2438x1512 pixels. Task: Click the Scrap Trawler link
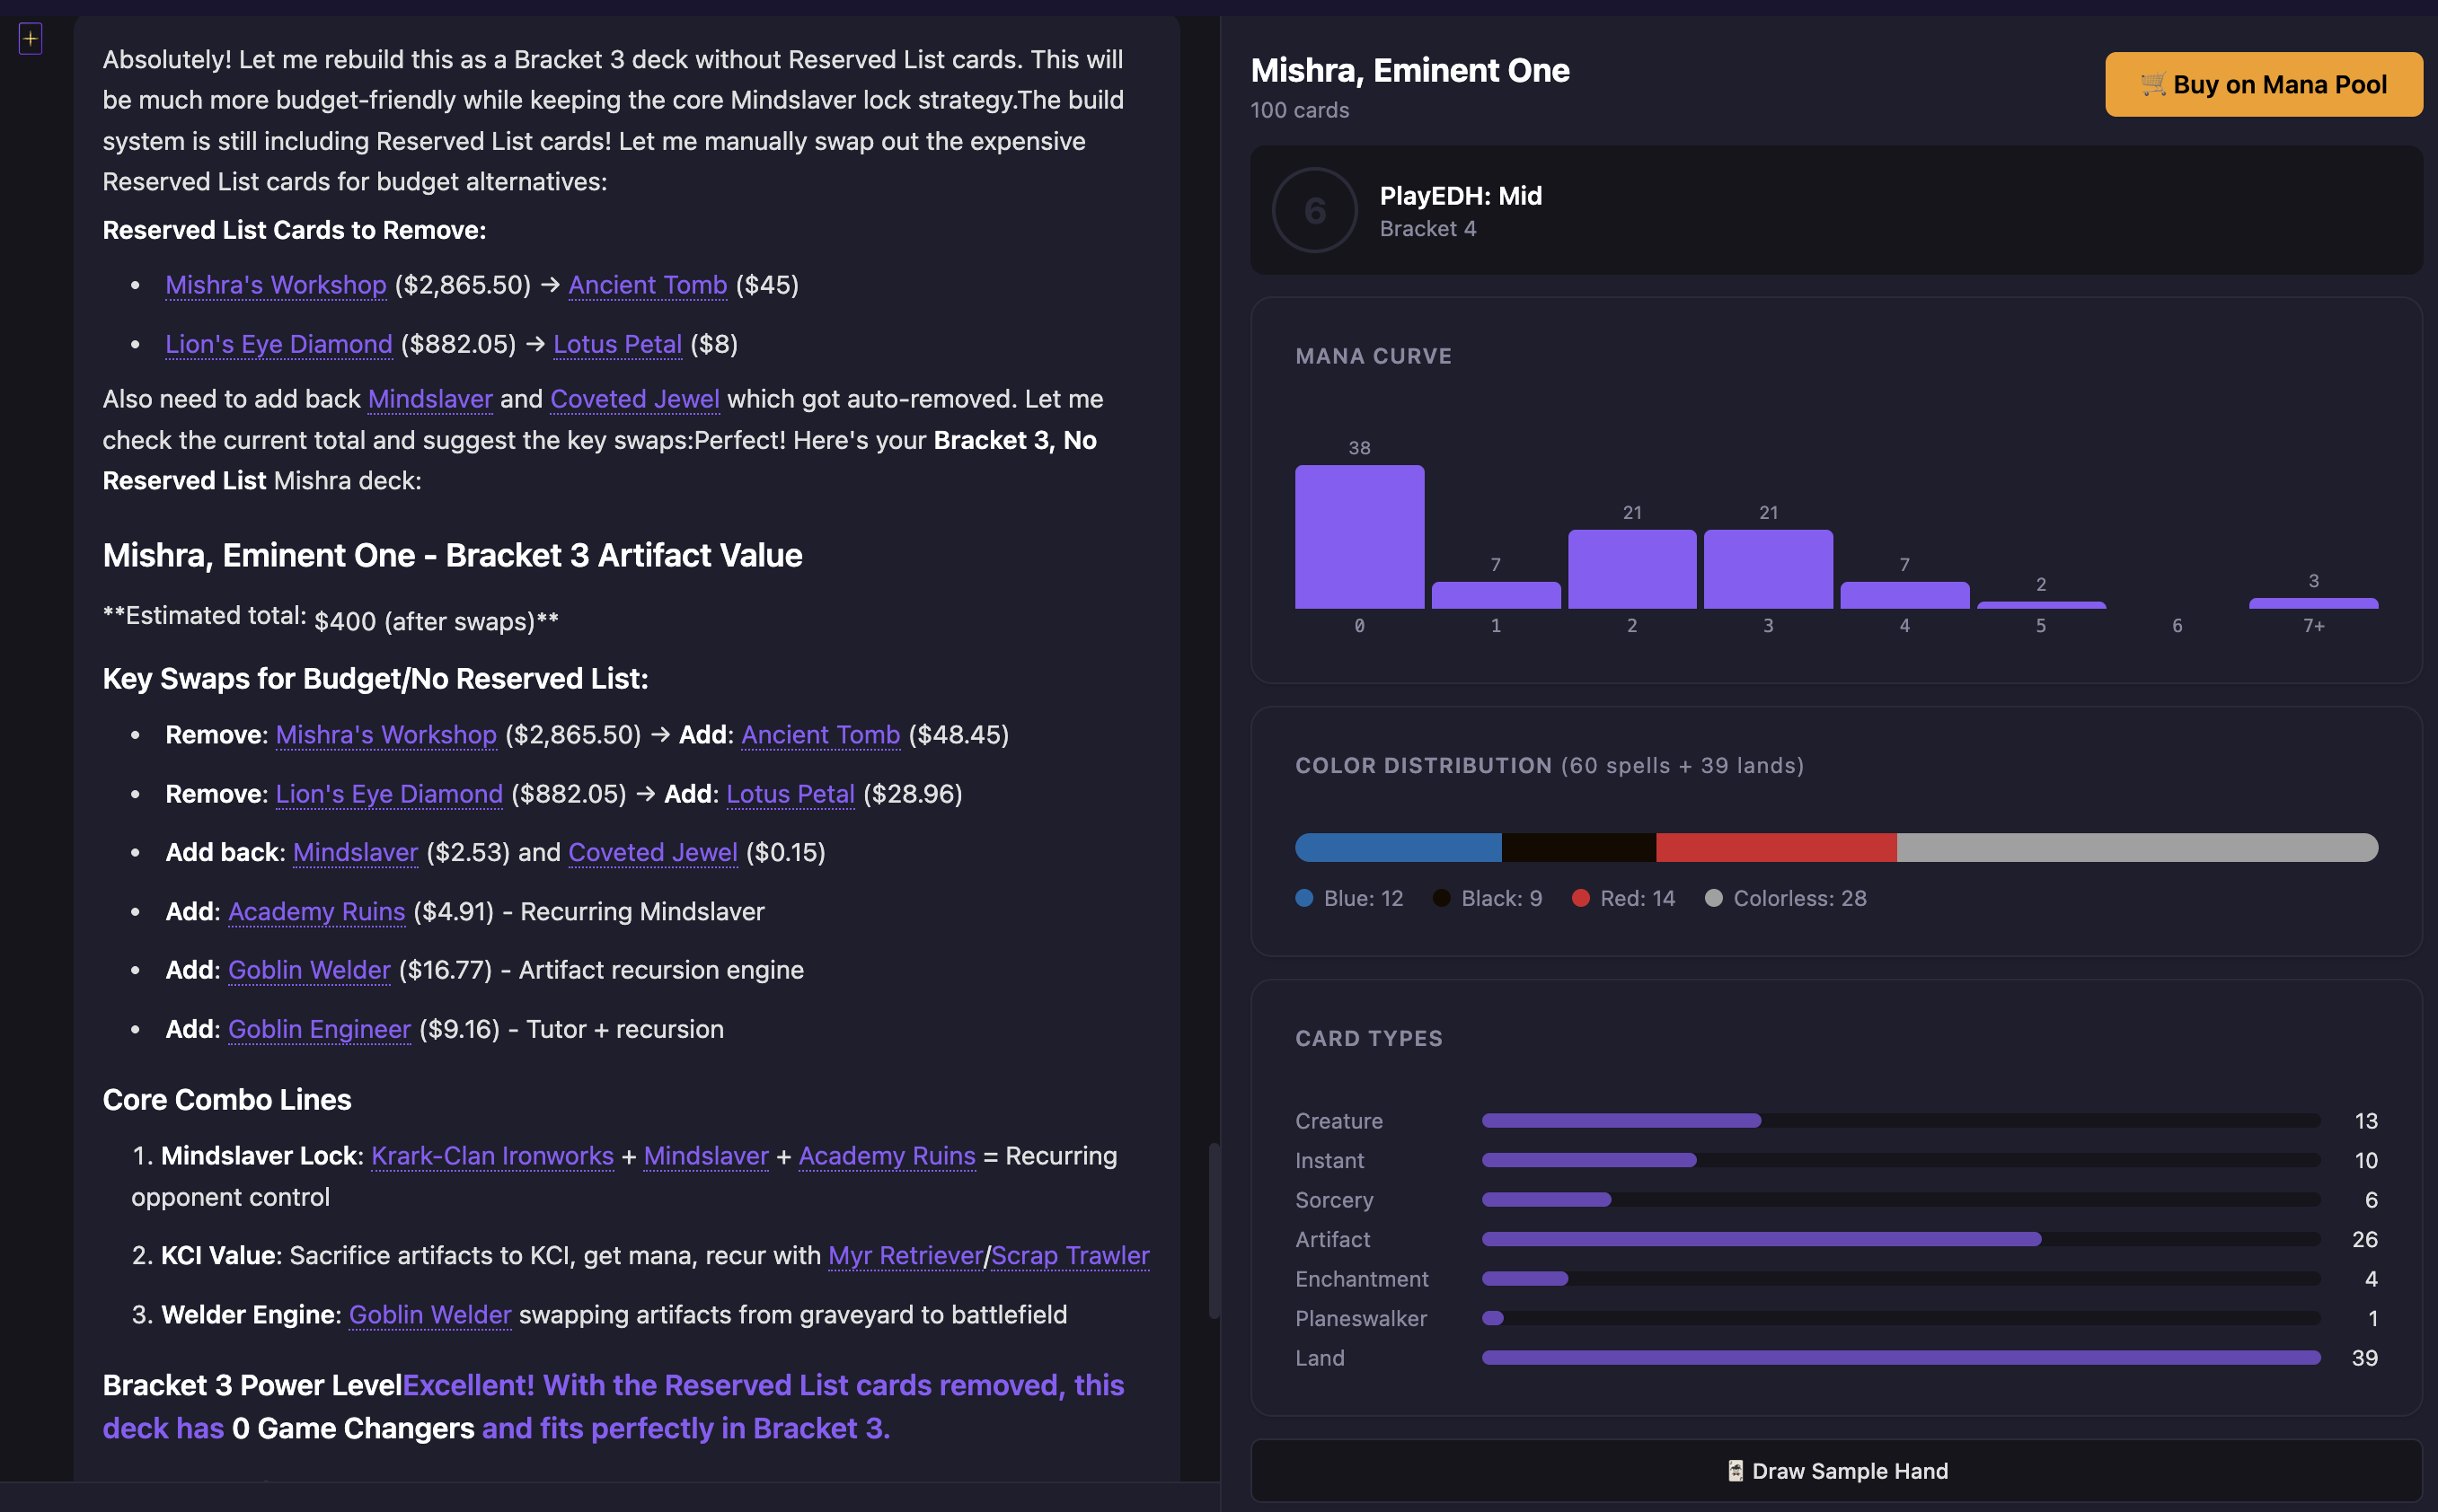(1070, 1255)
